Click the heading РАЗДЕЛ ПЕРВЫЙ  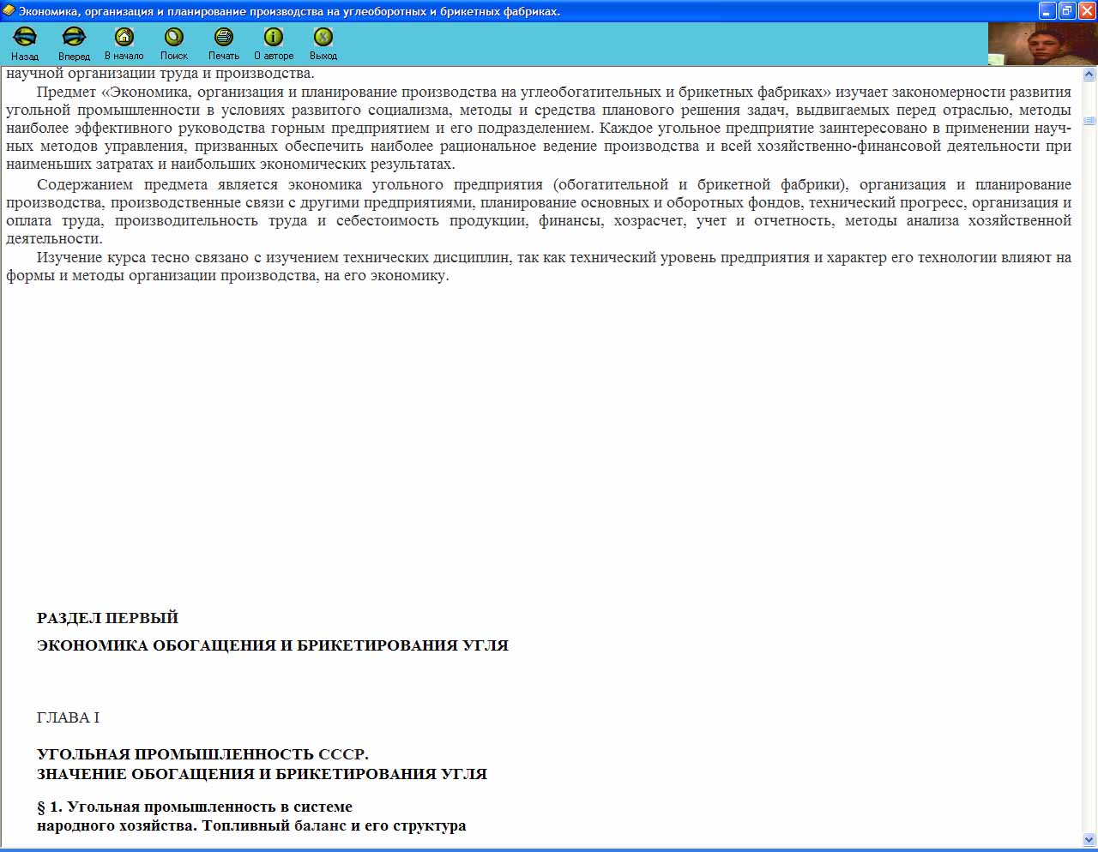pyautogui.click(x=107, y=618)
